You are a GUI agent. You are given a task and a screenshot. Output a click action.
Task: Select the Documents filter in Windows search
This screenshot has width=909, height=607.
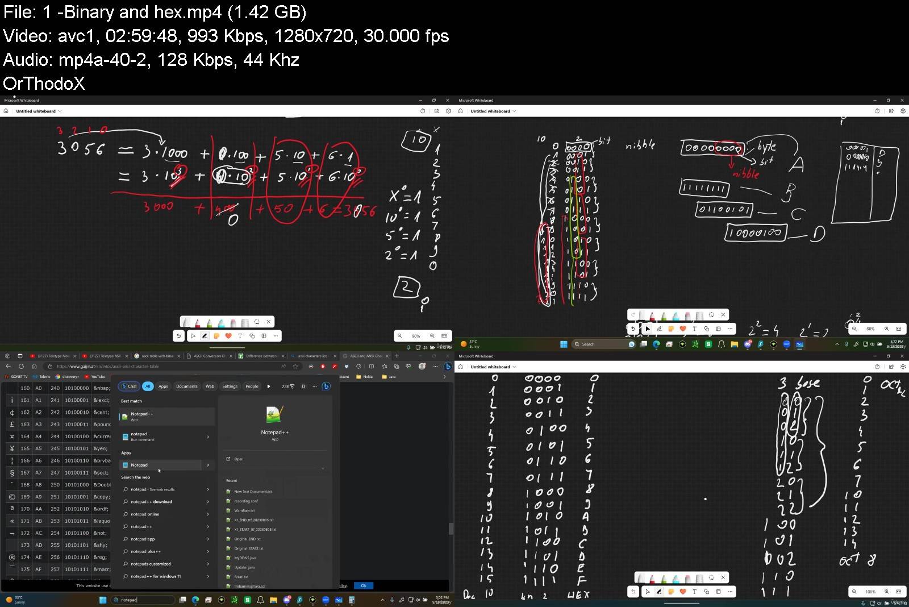click(x=187, y=386)
